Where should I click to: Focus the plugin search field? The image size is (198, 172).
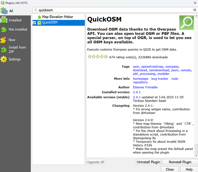point(115,10)
